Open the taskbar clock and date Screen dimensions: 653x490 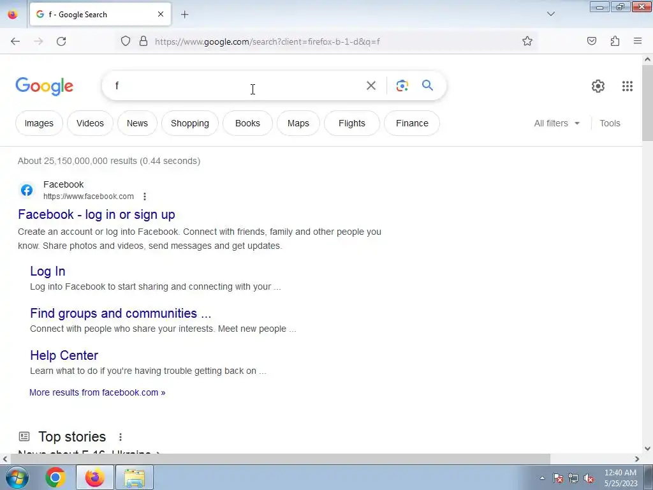[x=620, y=478]
